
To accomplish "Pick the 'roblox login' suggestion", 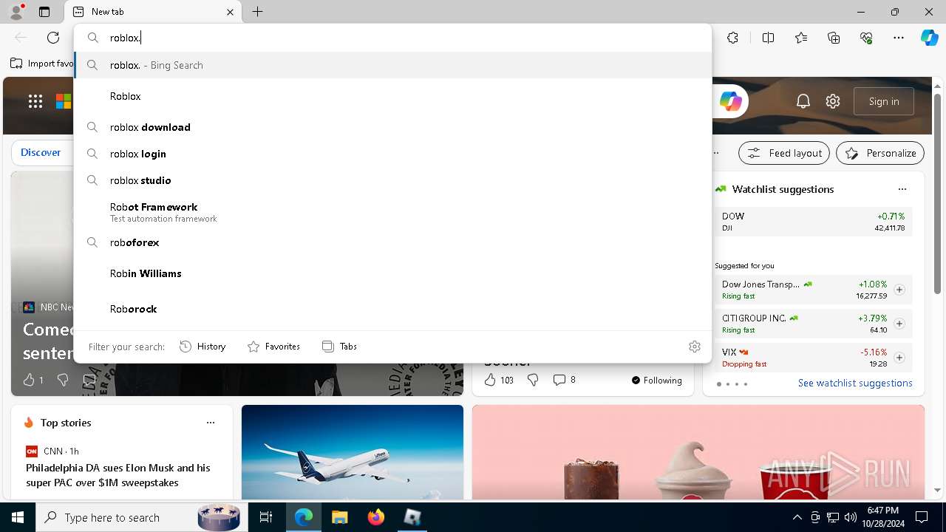I will pyautogui.click(x=393, y=154).
